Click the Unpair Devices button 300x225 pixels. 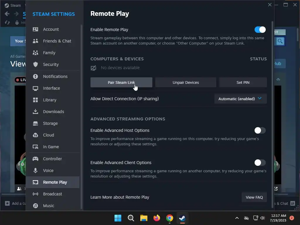pyautogui.click(x=185, y=82)
